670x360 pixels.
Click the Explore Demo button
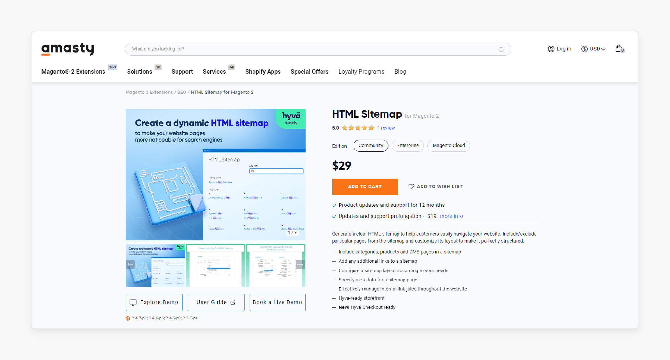click(154, 302)
